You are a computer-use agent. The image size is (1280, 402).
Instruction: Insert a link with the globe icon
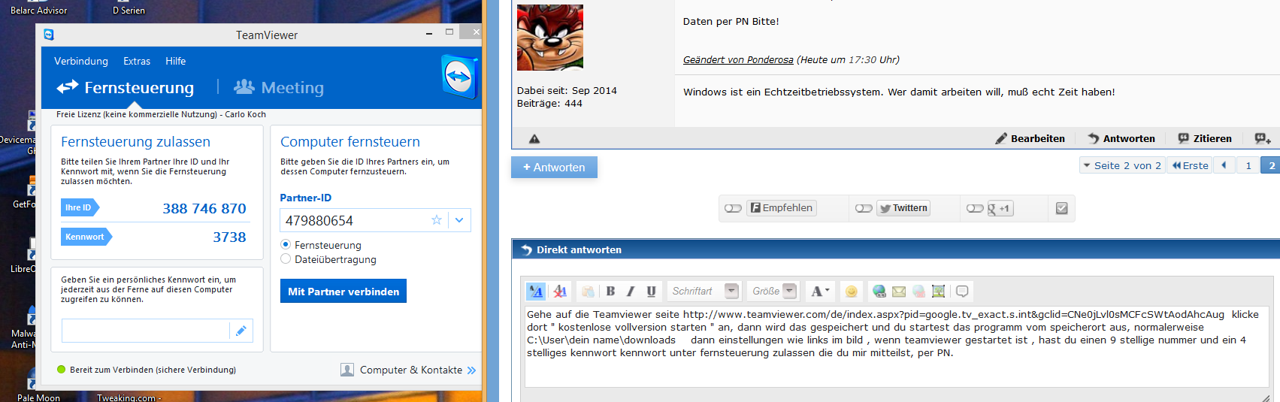[879, 292]
